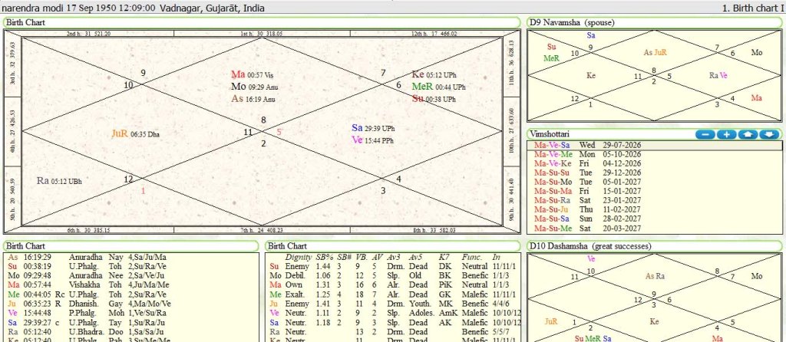Click the blue up-arrow button in Vimshottari panel
The height and width of the screenshot is (342, 786).
748,135
